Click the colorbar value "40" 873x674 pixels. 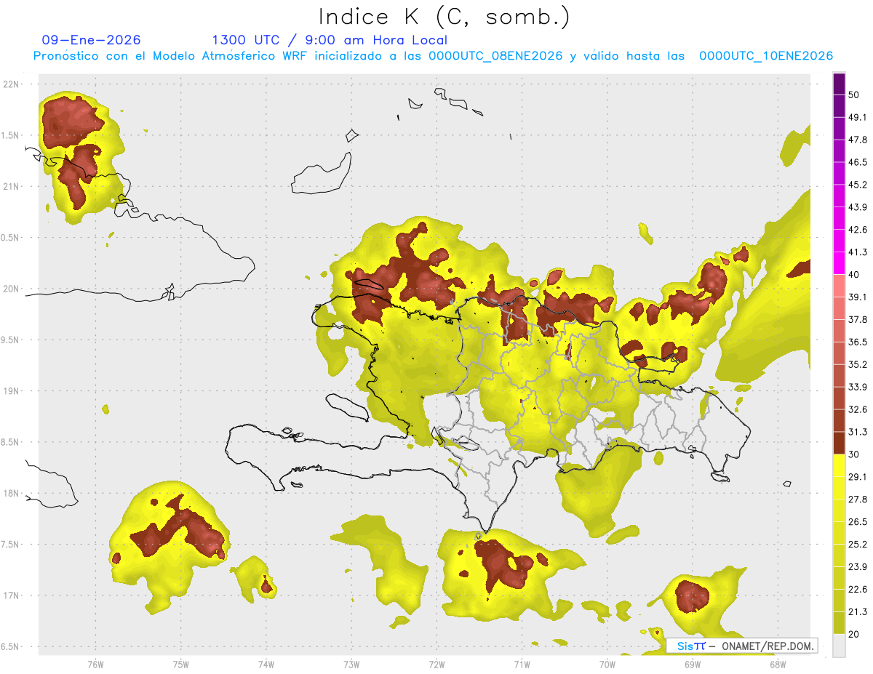(854, 274)
